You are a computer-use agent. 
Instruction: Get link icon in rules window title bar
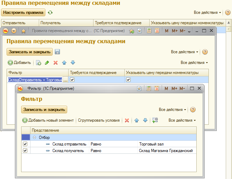(140, 31)
